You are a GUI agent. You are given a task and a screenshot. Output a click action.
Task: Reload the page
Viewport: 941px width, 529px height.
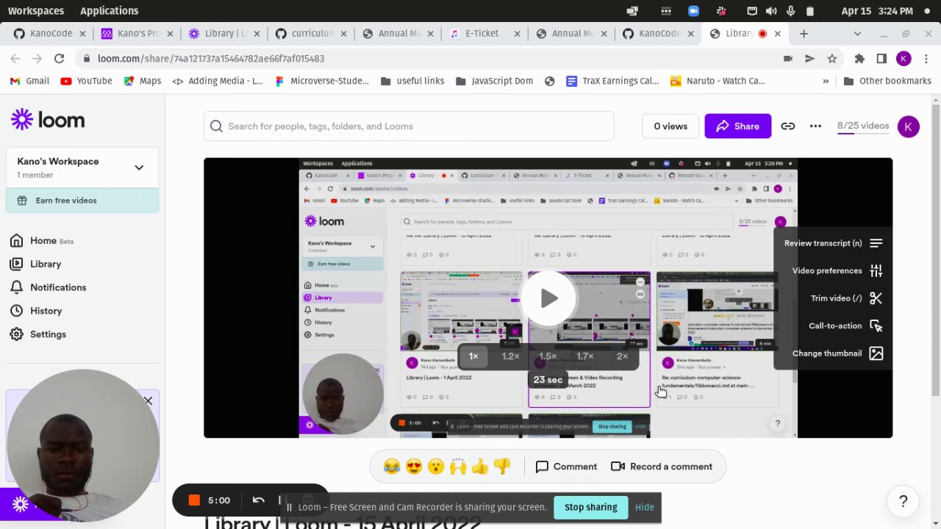click(x=60, y=58)
